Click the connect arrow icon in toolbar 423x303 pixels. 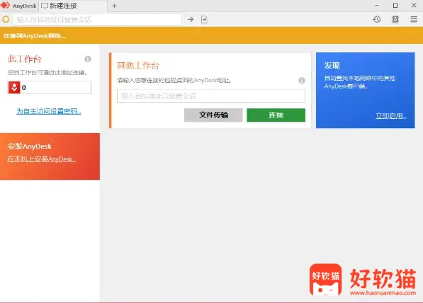[x=191, y=19]
